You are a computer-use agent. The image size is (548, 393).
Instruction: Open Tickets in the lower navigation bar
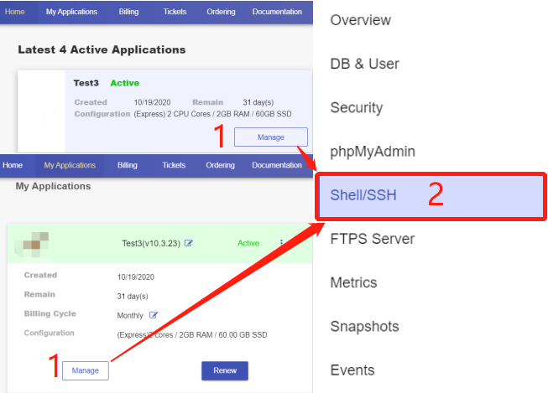point(174,165)
